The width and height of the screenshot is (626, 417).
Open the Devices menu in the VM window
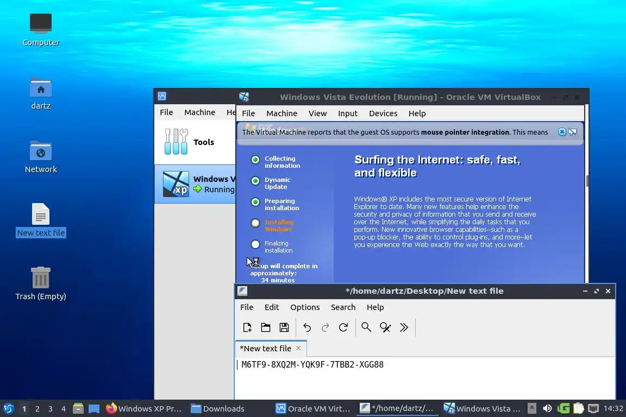tap(383, 113)
